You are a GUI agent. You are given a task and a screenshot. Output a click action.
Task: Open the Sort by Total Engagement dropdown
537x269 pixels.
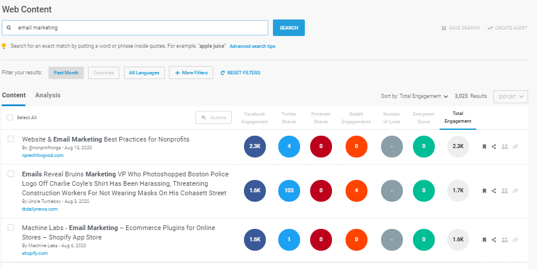tap(415, 96)
